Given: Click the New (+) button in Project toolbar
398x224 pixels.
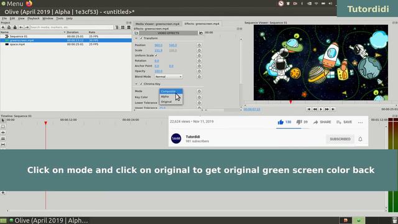Looking at the screenshot, I should (x=3, y=27).
